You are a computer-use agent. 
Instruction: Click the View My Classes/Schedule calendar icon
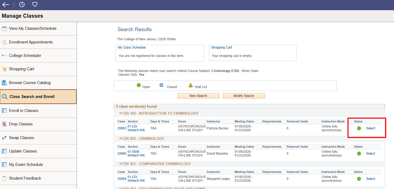[x=4, y=28]
